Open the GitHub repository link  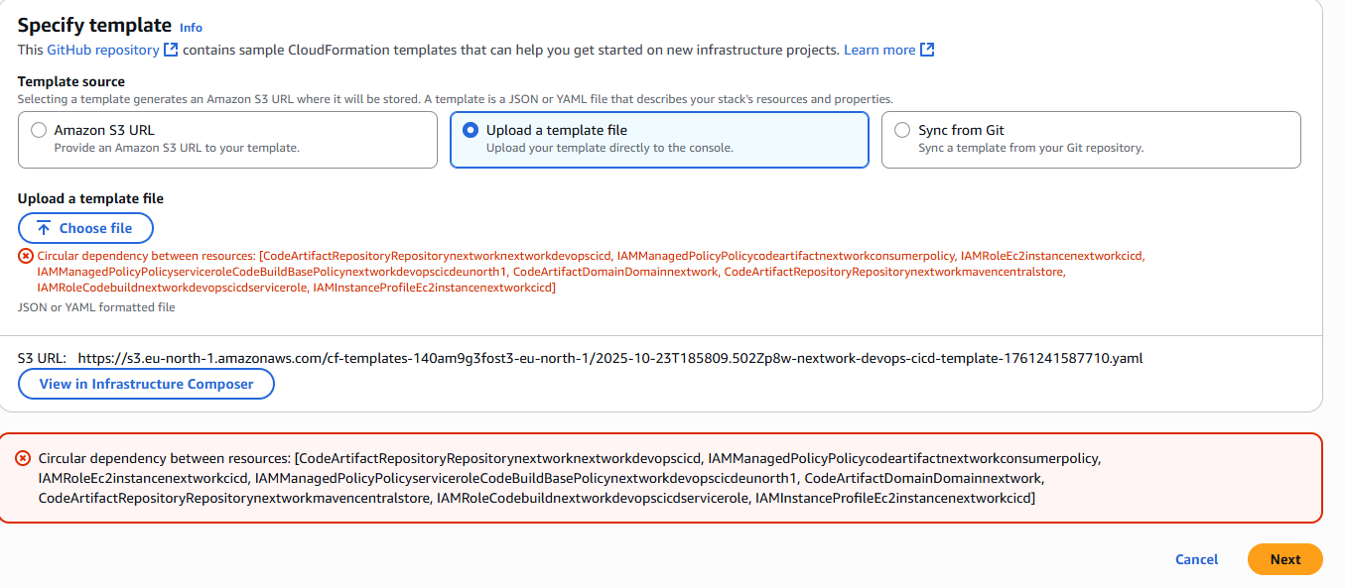(103, 50)
